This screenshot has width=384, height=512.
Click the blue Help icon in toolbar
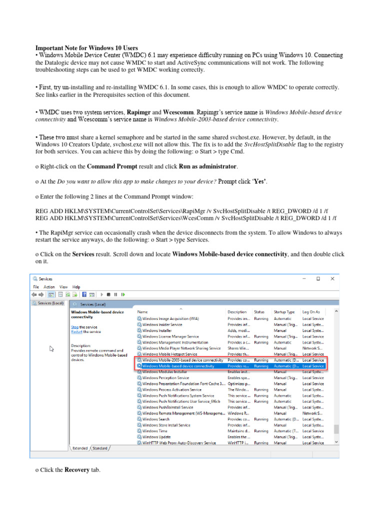[84, 294]
